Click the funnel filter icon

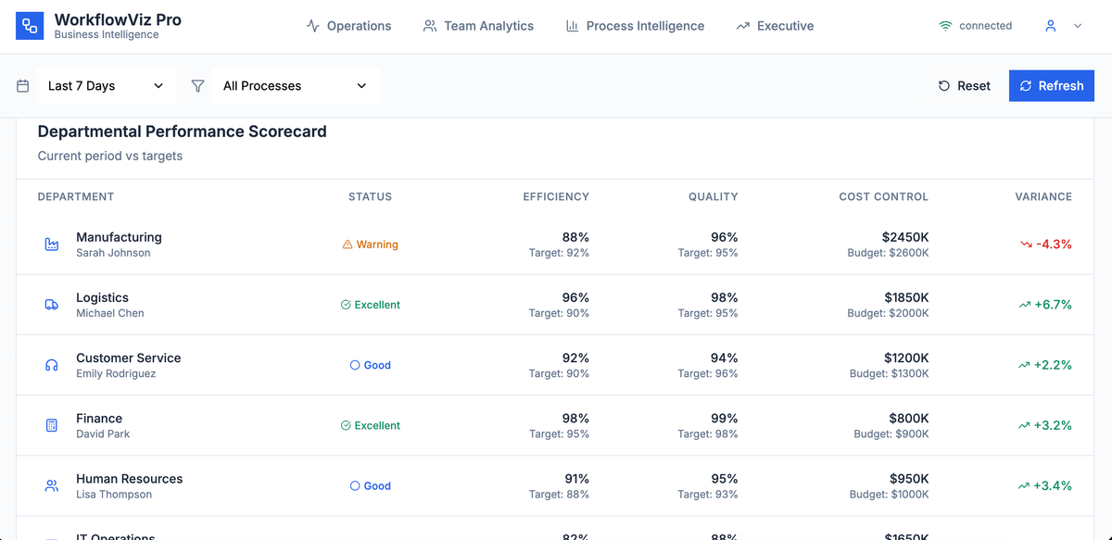197,86
